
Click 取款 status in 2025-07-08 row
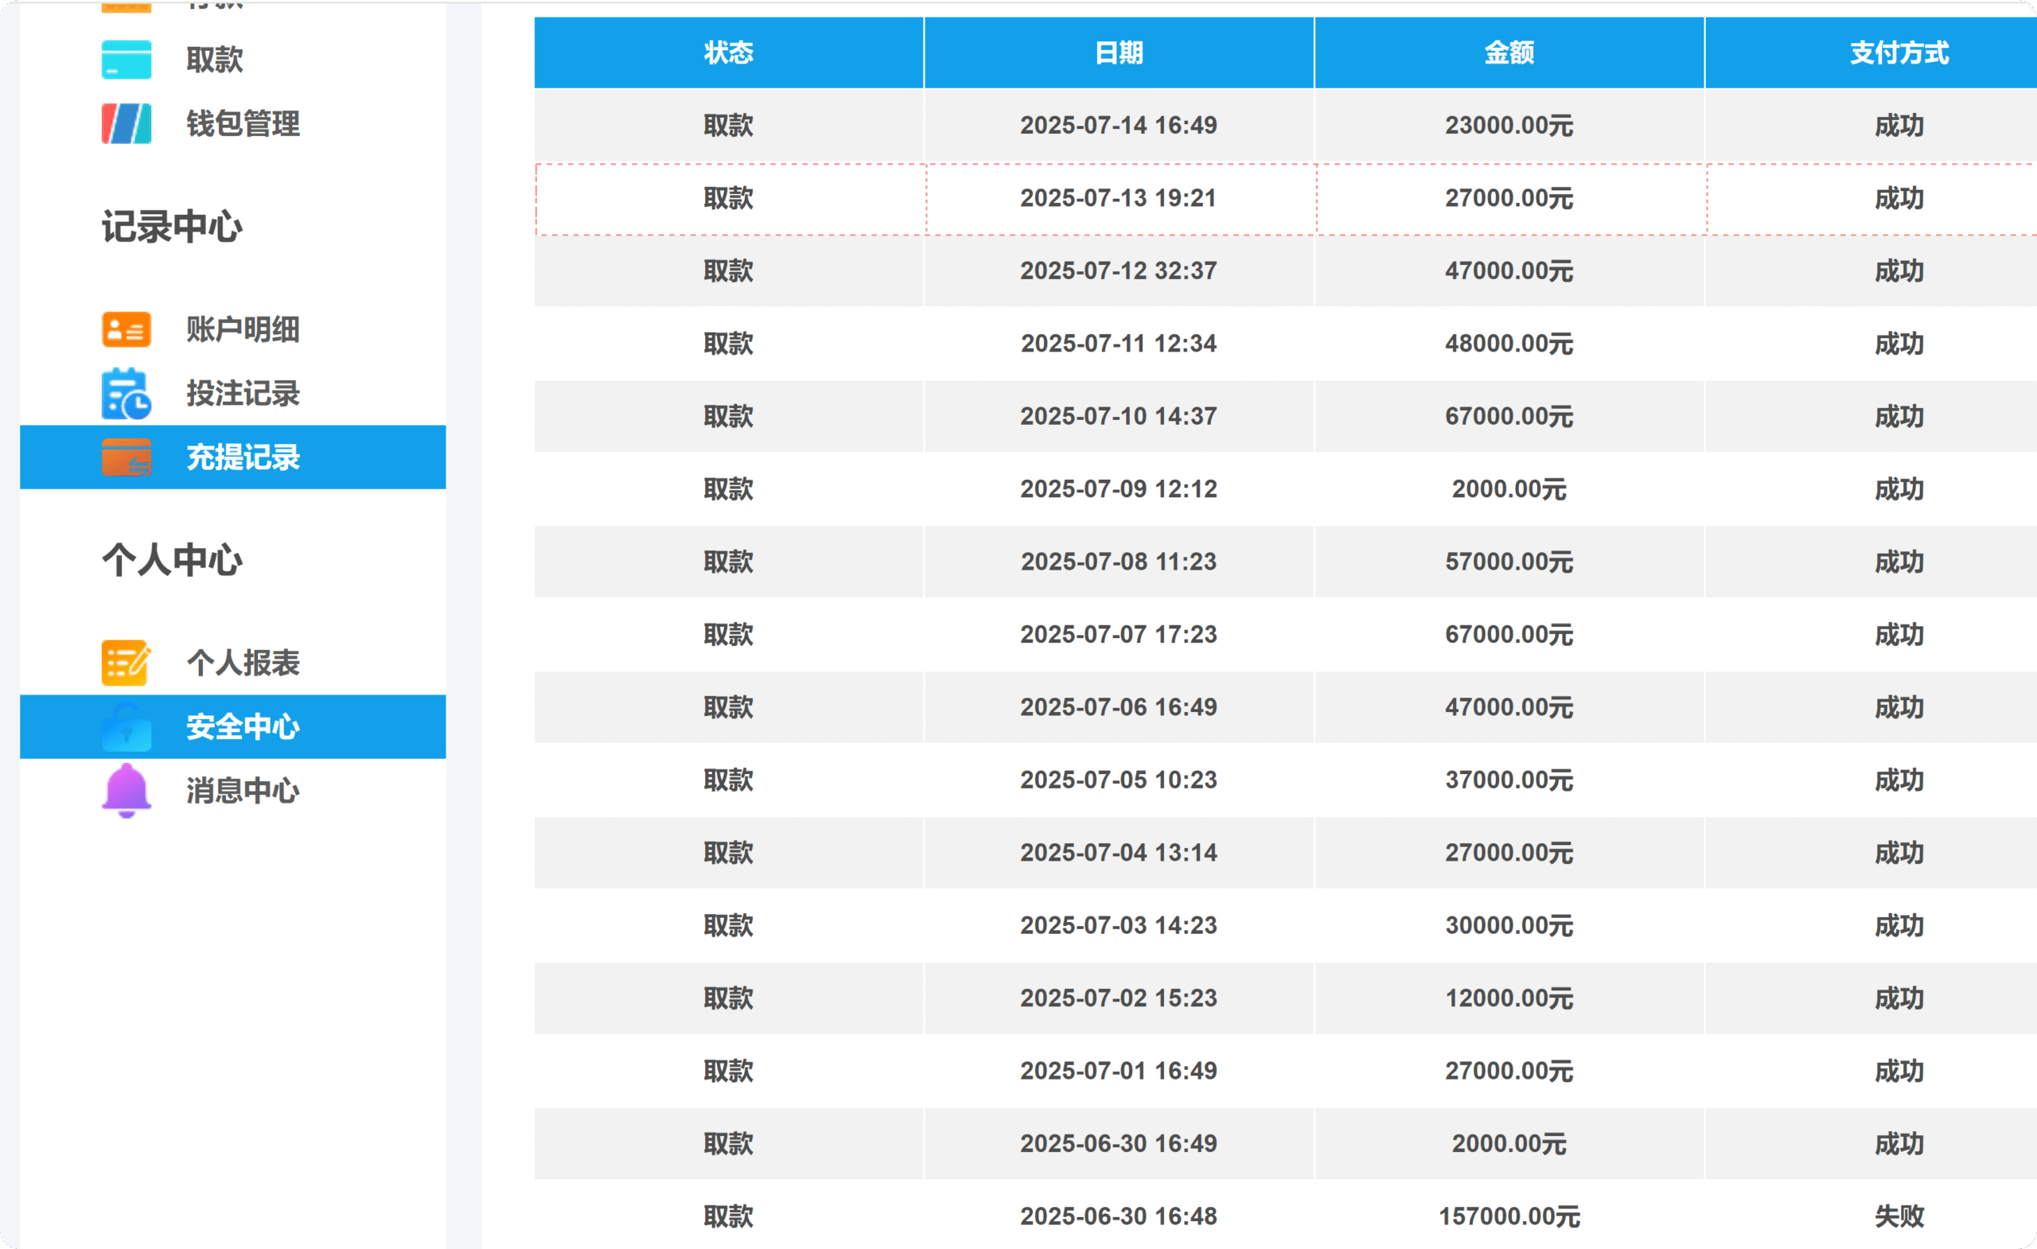[728, 562]
